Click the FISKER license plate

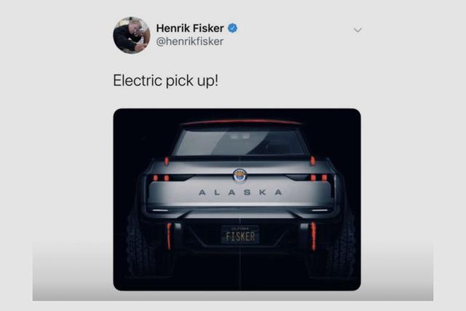point(240,235)
